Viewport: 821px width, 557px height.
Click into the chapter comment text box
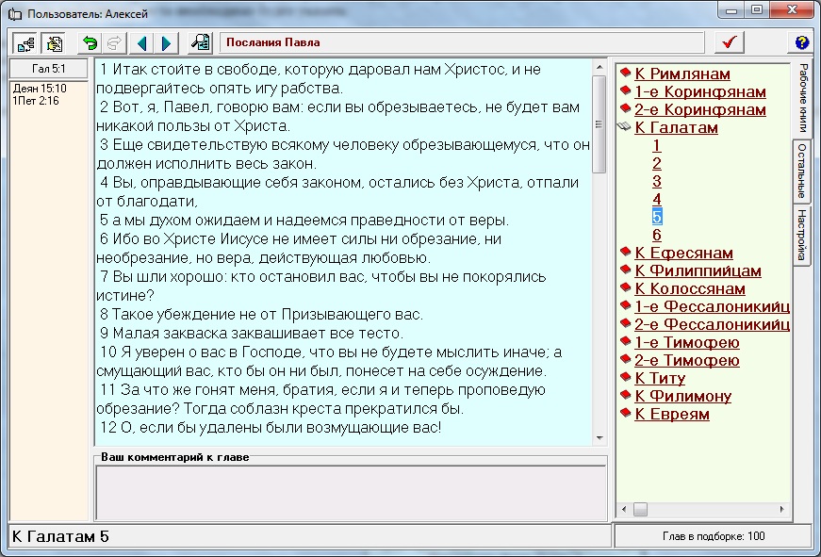click(350, 492)
